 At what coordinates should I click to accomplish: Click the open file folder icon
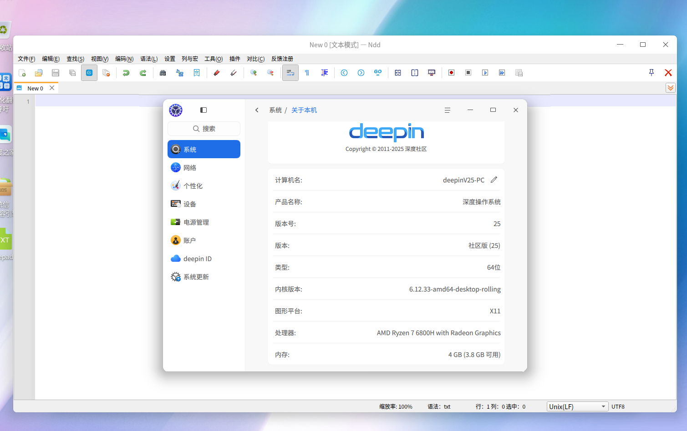tap(39, 73)
